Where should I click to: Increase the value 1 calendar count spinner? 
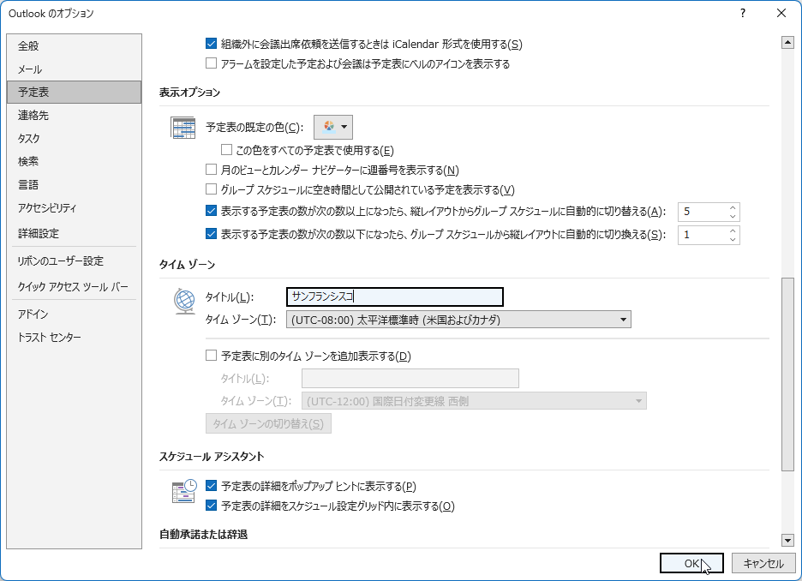(733, 231)
